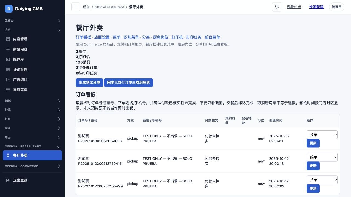Expand the SEO sidebar section
Image resolution: width=351 pixels, height=197 pixels.
coord(32,100)
